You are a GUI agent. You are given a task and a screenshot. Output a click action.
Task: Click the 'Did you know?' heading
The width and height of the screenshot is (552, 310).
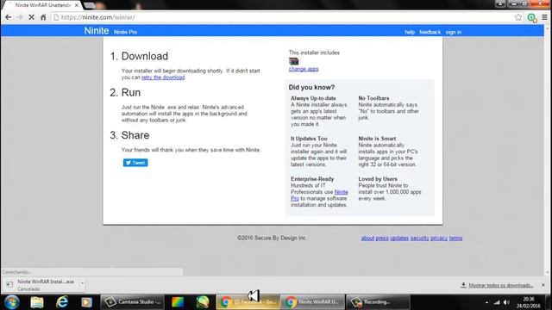311,87
